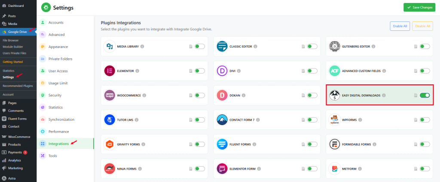
Task: Open the Usage Limit tab
Action: [65, 83]
